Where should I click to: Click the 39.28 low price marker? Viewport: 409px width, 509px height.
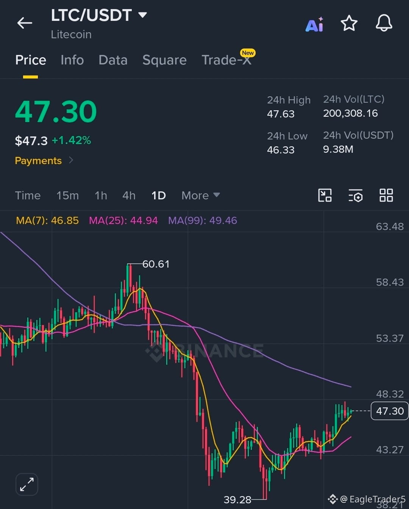coord(237,500)
